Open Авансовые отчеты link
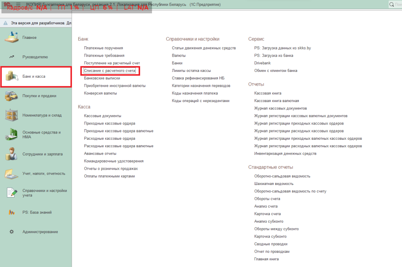This screenshot has width=402, height=267. [100, 154]
